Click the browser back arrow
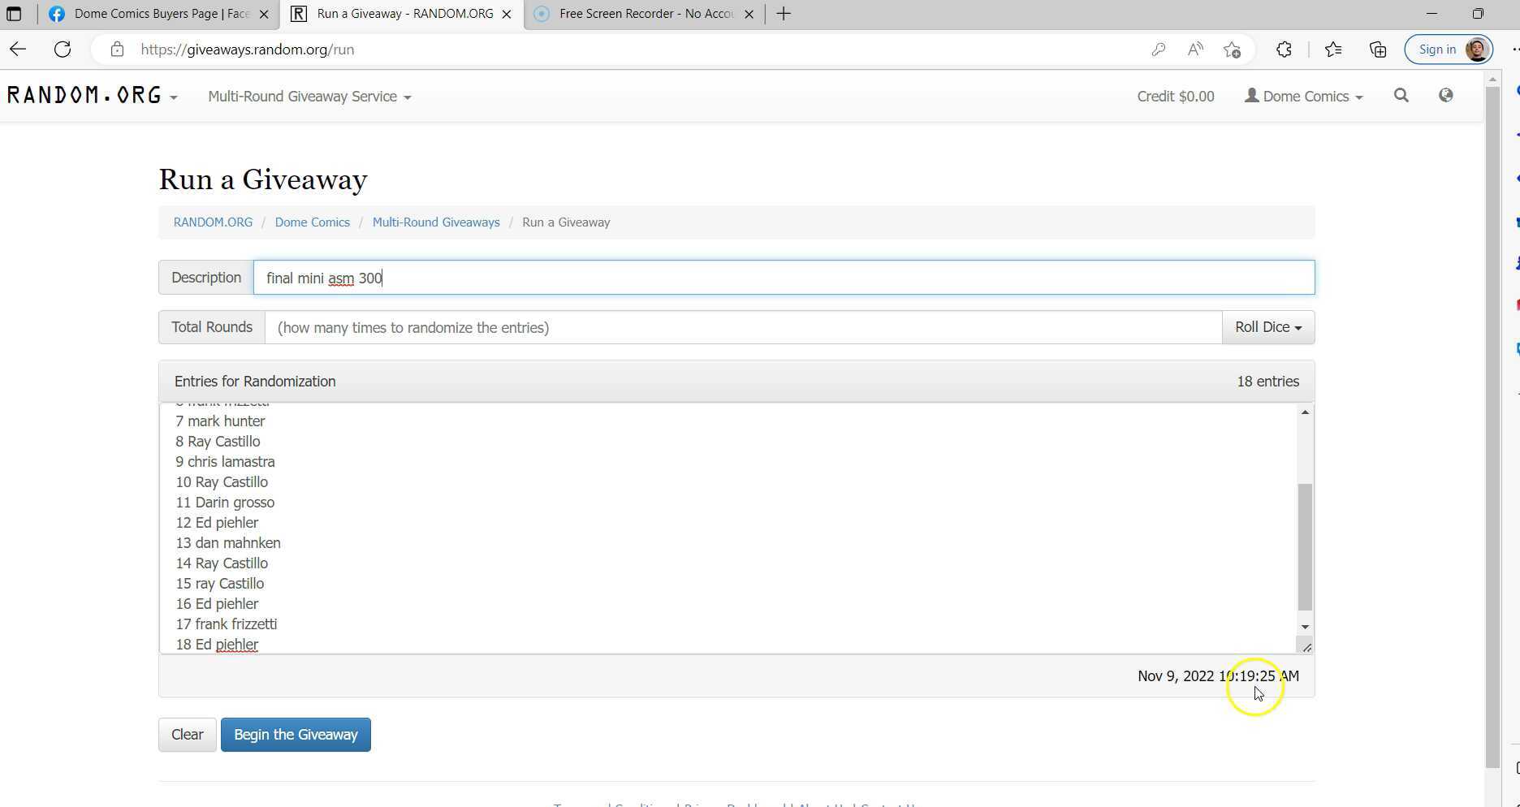1520x807 pixels. pyautogui.click(x=18, y=50)
